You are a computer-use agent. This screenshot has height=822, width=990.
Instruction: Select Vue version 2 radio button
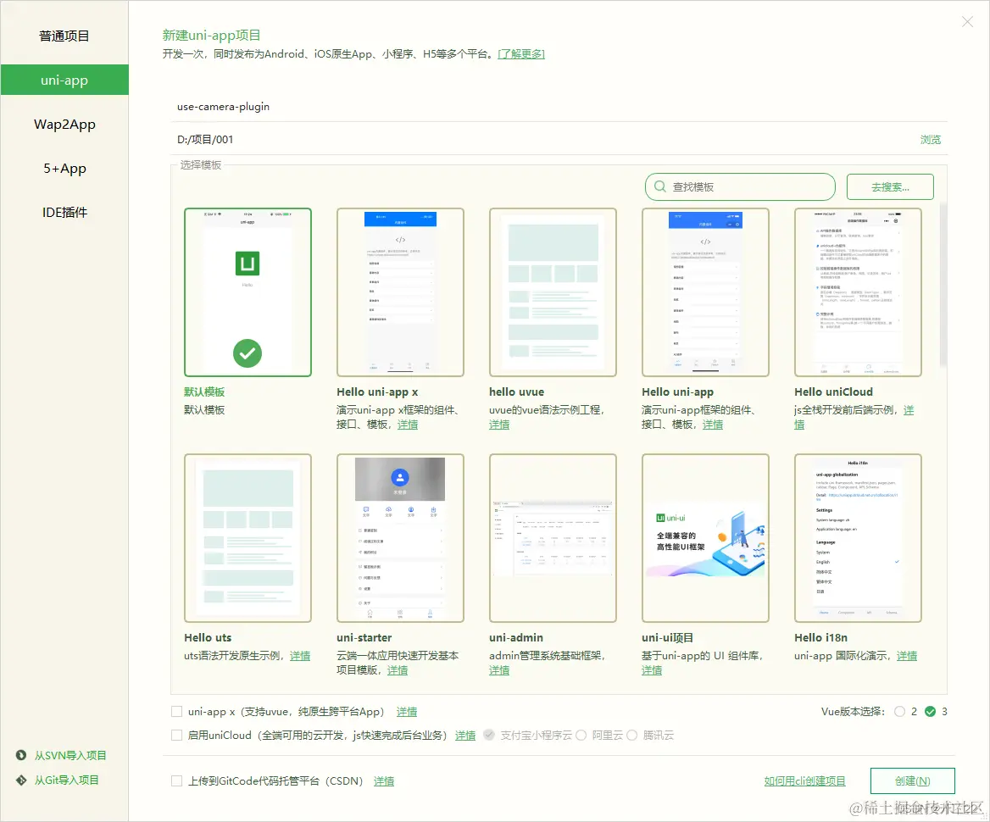click(x=899, y=712)
